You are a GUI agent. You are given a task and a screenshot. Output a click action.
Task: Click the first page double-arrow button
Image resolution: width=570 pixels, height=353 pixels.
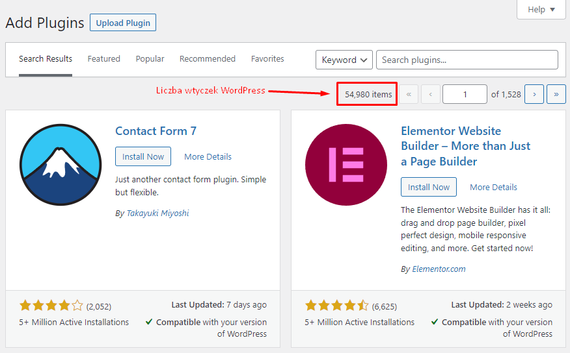(409, 94)
